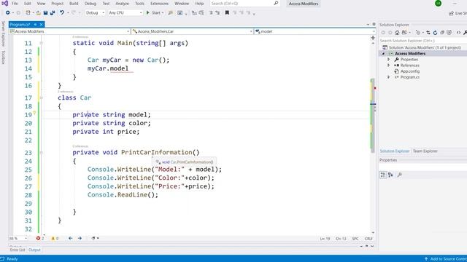Collapse the class Car outlining toggle
Screen dimensions: 467x262
click(x=41, y=98)
